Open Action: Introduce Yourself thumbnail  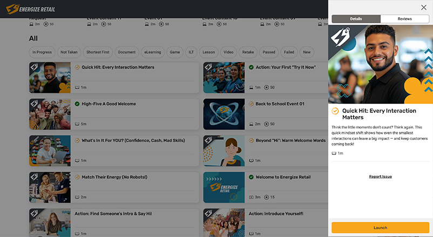[224, 222]
